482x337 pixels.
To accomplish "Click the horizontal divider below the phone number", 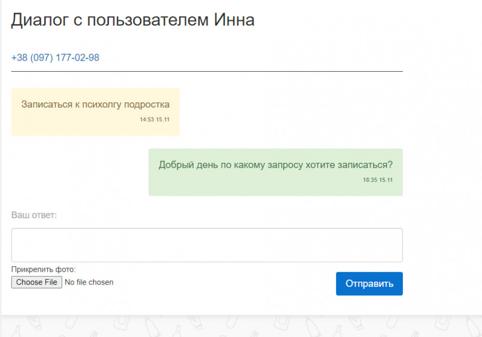I will [207, 72].
